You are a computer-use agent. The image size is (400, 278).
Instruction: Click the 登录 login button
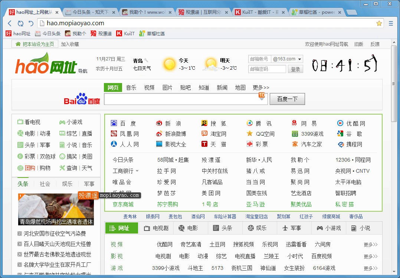(295, 69)
